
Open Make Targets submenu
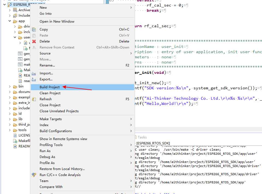(x=83, y=119)
